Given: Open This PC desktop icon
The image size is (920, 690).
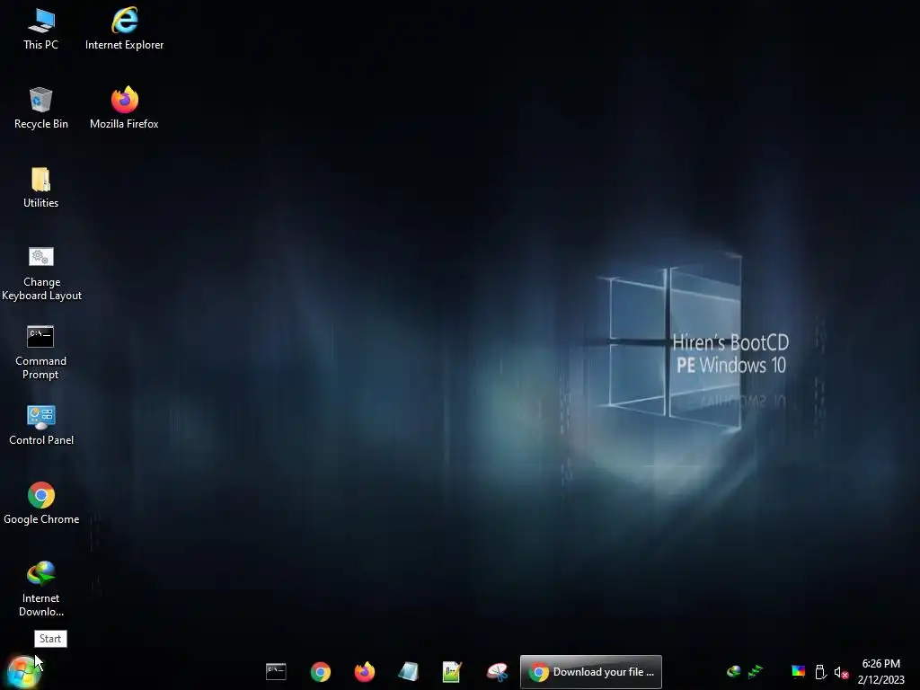Looking at the screenshot, I should tap(41, 30).
